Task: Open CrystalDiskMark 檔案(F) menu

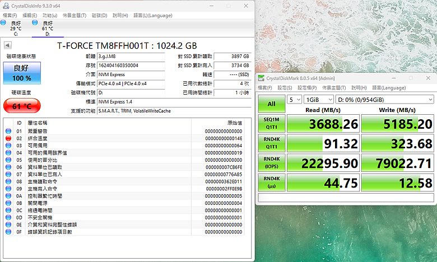Action: pyautogui.click(x=265, y=88)
